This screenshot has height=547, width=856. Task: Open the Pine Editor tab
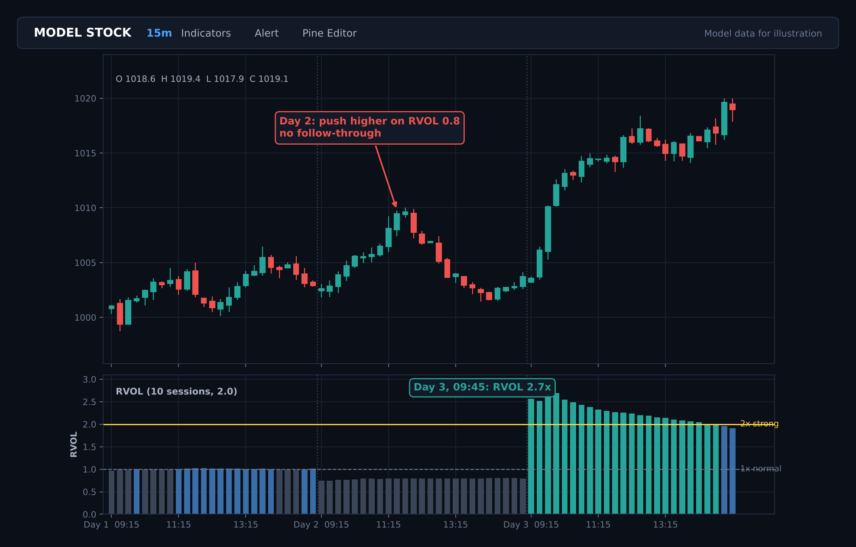pos(329,33)
